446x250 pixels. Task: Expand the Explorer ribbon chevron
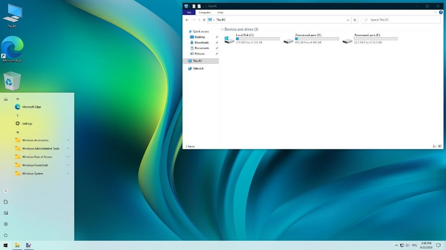(436, 13)
